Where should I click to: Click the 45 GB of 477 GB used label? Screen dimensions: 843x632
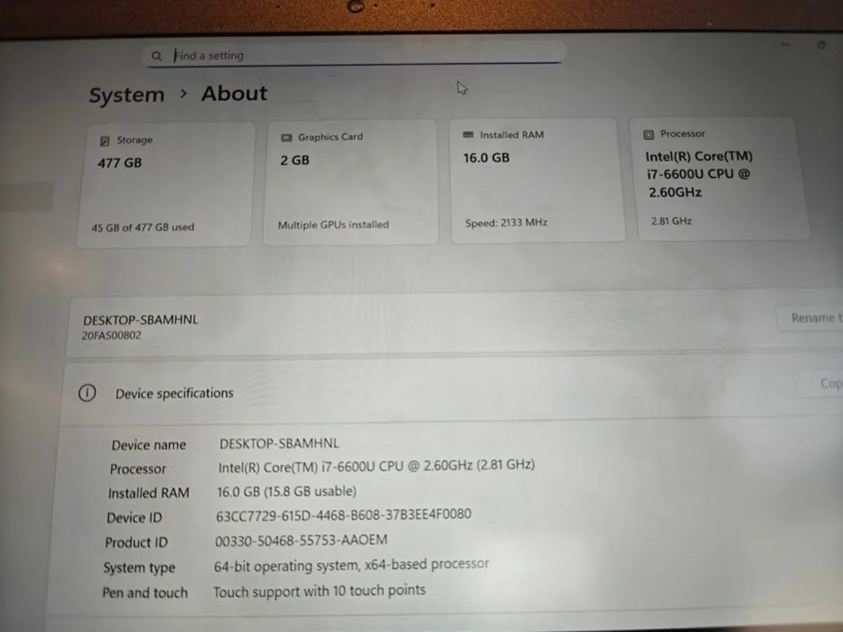143,227
